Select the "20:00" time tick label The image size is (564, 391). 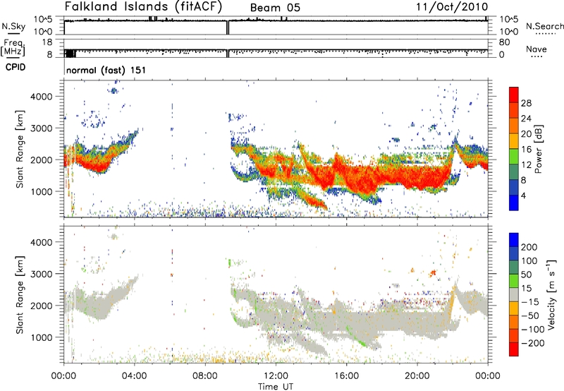click(x=417, y=376)
